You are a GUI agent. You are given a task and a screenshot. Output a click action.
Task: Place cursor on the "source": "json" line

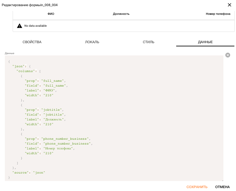(28, 173)
